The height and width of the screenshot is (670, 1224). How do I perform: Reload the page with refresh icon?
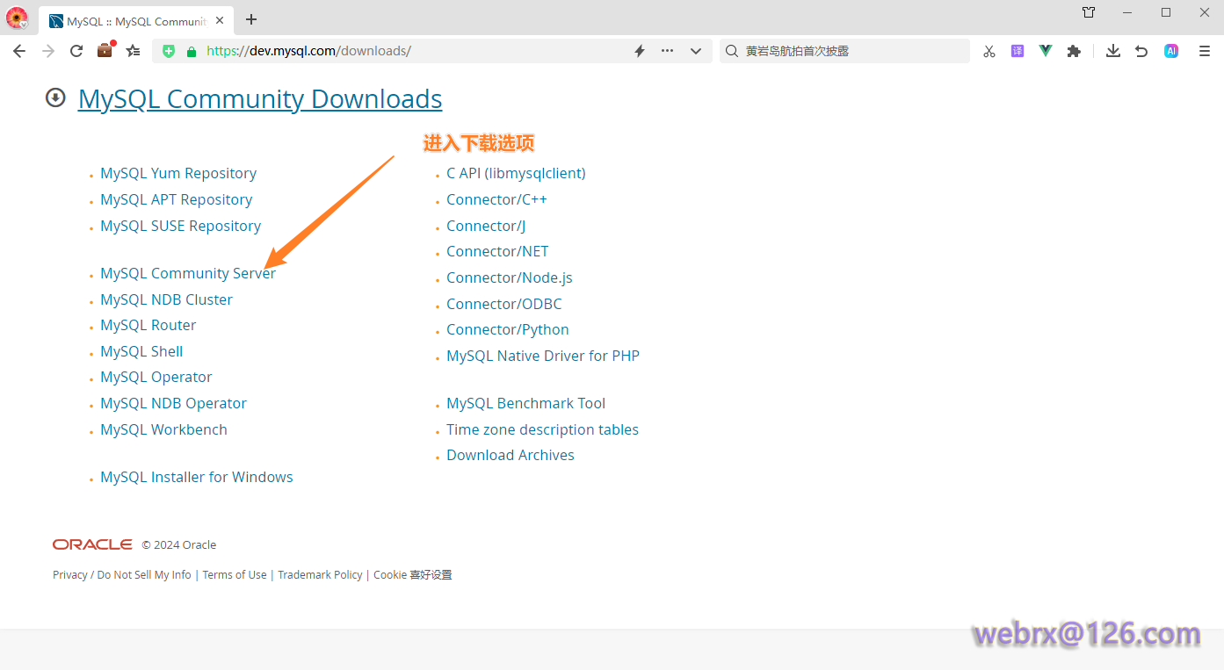76,51
